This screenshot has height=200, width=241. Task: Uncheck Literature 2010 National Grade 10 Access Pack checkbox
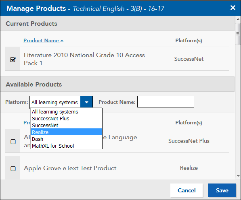pyautogui.click(x=13, y=60)
